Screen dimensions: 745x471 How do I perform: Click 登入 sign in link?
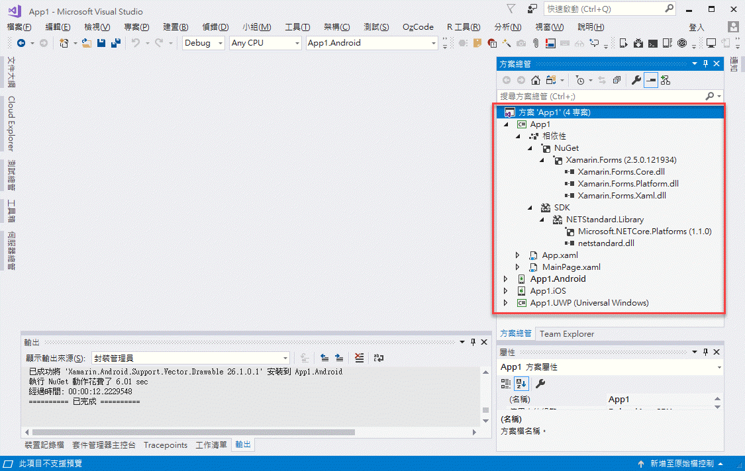pyautogui.click(x=697, y=27)
